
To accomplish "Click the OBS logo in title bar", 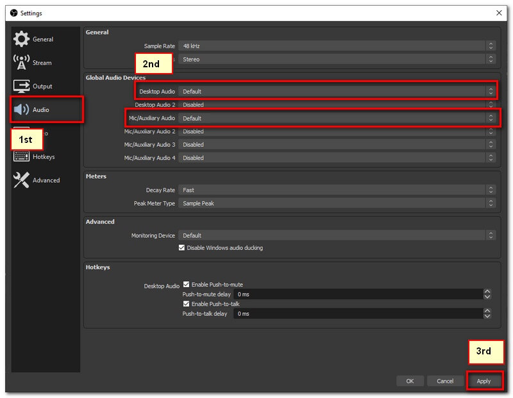I will pyautogui.click(x=13, y=13).
